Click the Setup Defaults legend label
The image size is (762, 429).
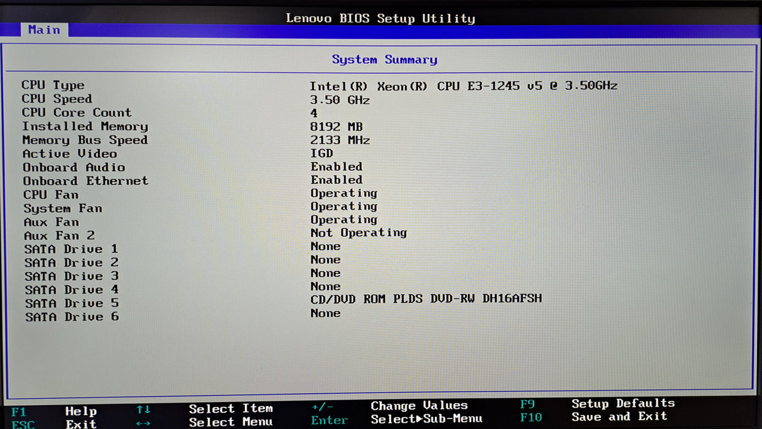(x=623, y=403)
